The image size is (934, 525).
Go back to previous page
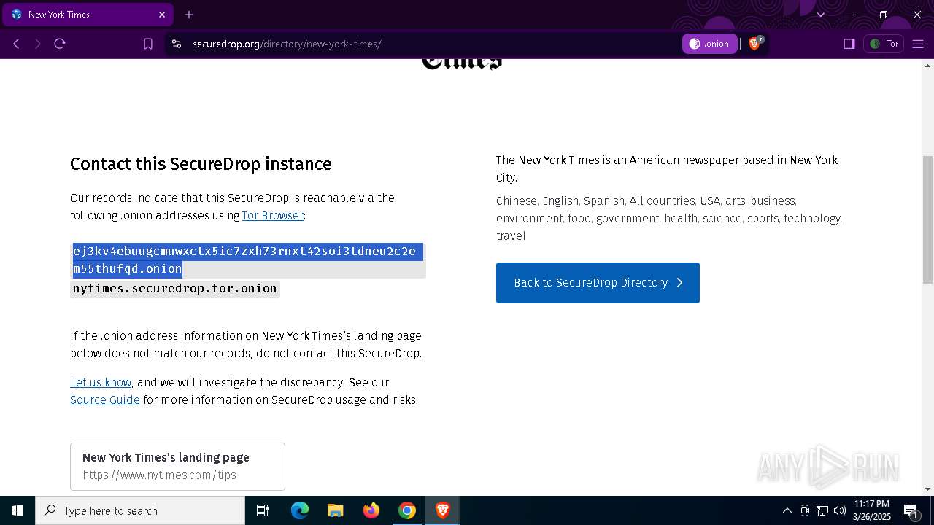tap(16, 44)
